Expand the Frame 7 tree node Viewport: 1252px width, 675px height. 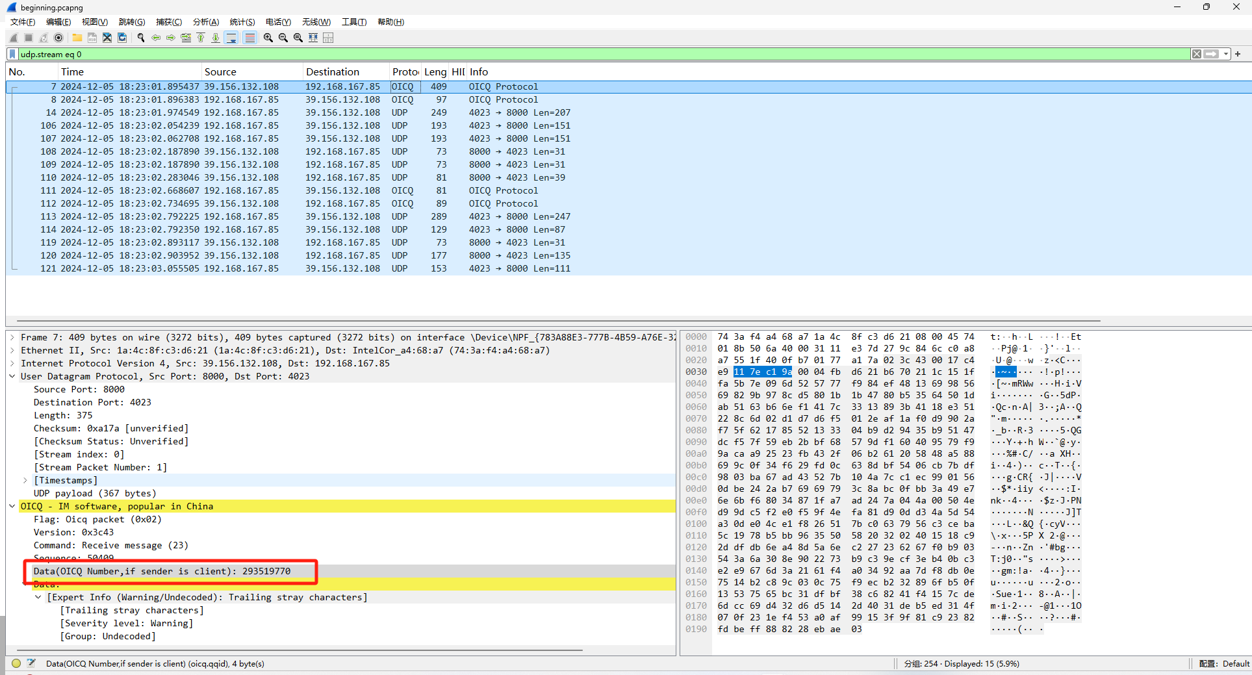point(12,337)
